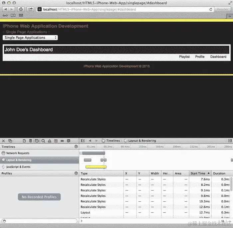Sort table by X column header
233x228 pixels.
pos(130,173)
